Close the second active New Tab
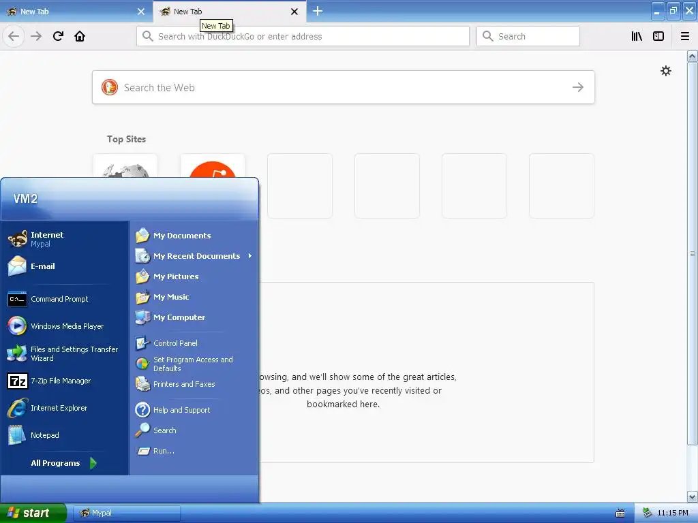The width and height of the screenshot is (698, 523). [294, 12]
